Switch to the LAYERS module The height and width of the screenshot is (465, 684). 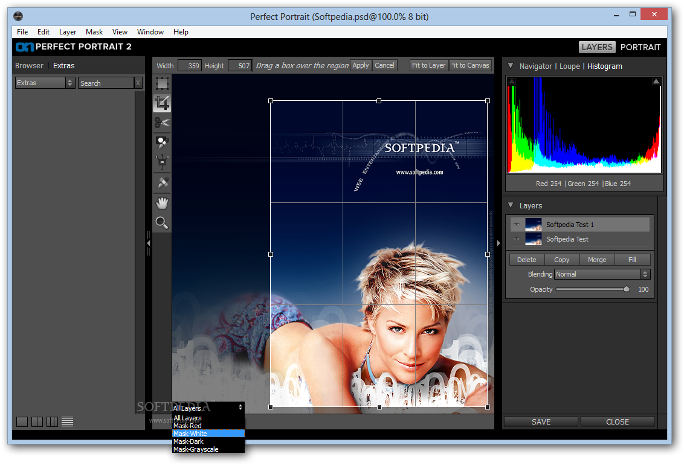point(597,47)
